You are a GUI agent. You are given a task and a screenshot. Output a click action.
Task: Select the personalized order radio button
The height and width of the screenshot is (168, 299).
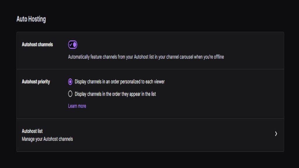[x=70, y=82]
